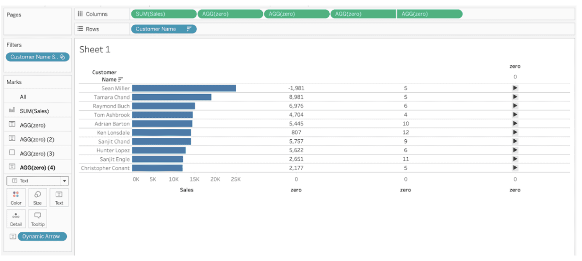Select the Christopher Conant sales bar
Image resolution: width=582 pixels, height=261 pixels.
click(x=157, y=168)
